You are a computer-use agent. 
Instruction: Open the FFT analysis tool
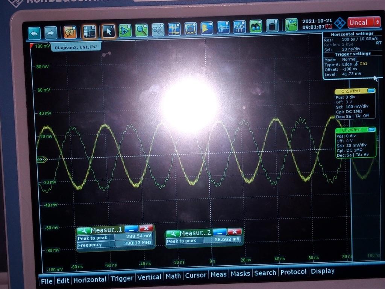click(239, 27)
